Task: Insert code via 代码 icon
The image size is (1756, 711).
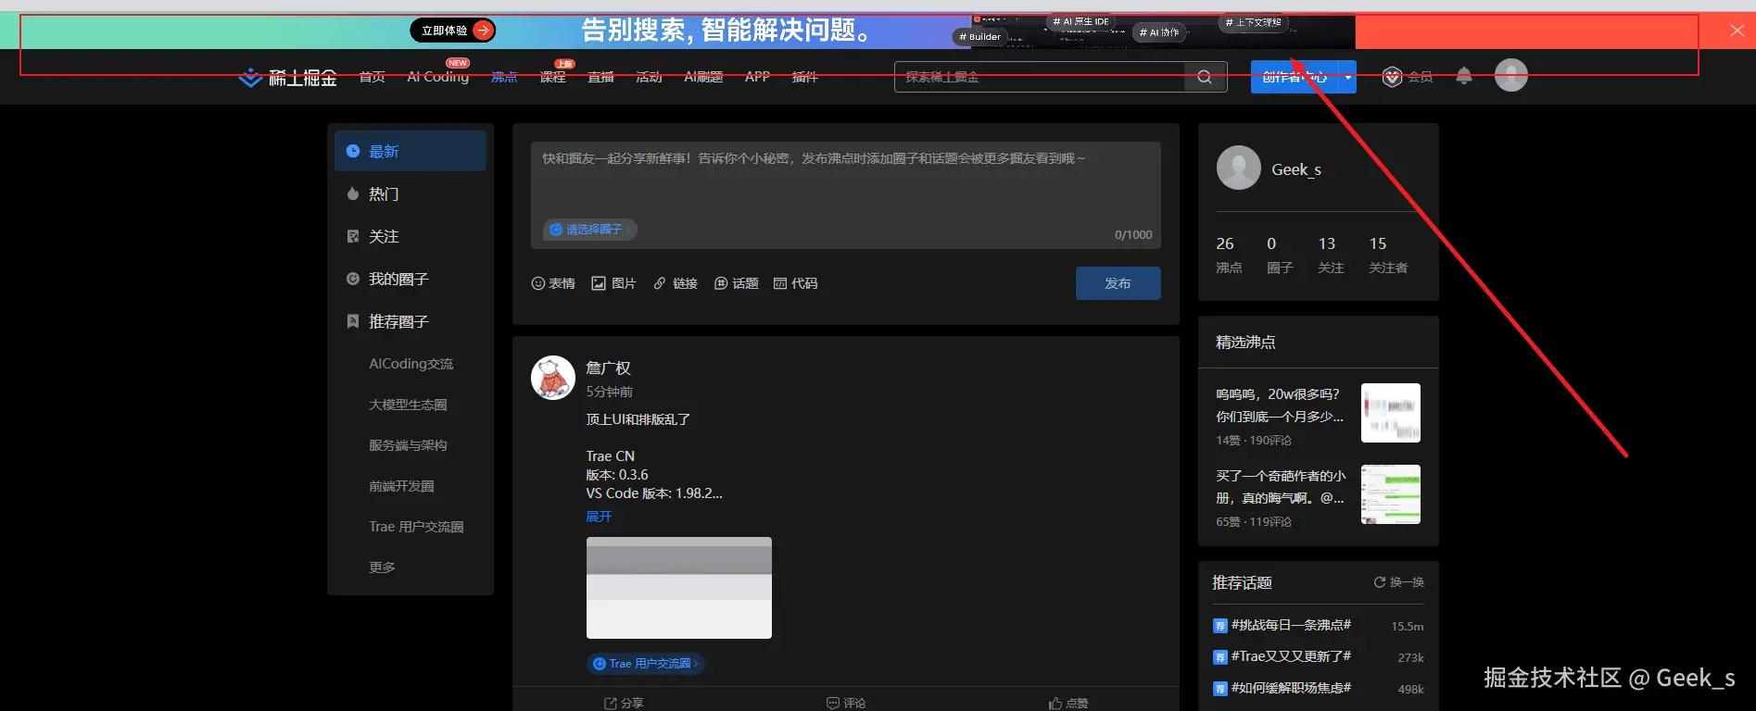Action: click(795, 283)
